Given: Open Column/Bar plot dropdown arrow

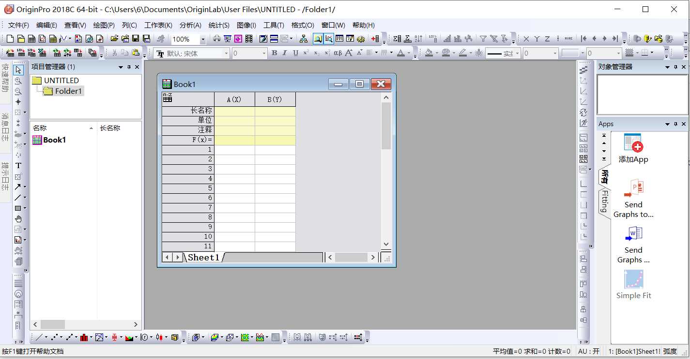Looking at the screenshot, I should (x=91, y=337).
